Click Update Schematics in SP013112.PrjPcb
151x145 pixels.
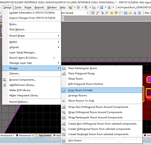32,13
